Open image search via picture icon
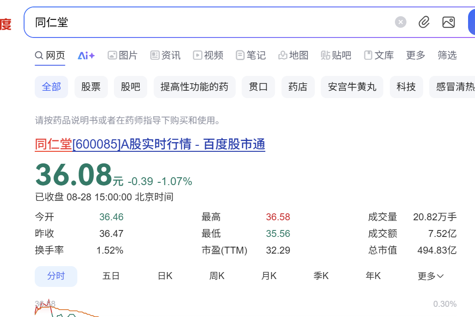Image resolution: width=475 pixels, height=317 pixels. pos(448,22)
